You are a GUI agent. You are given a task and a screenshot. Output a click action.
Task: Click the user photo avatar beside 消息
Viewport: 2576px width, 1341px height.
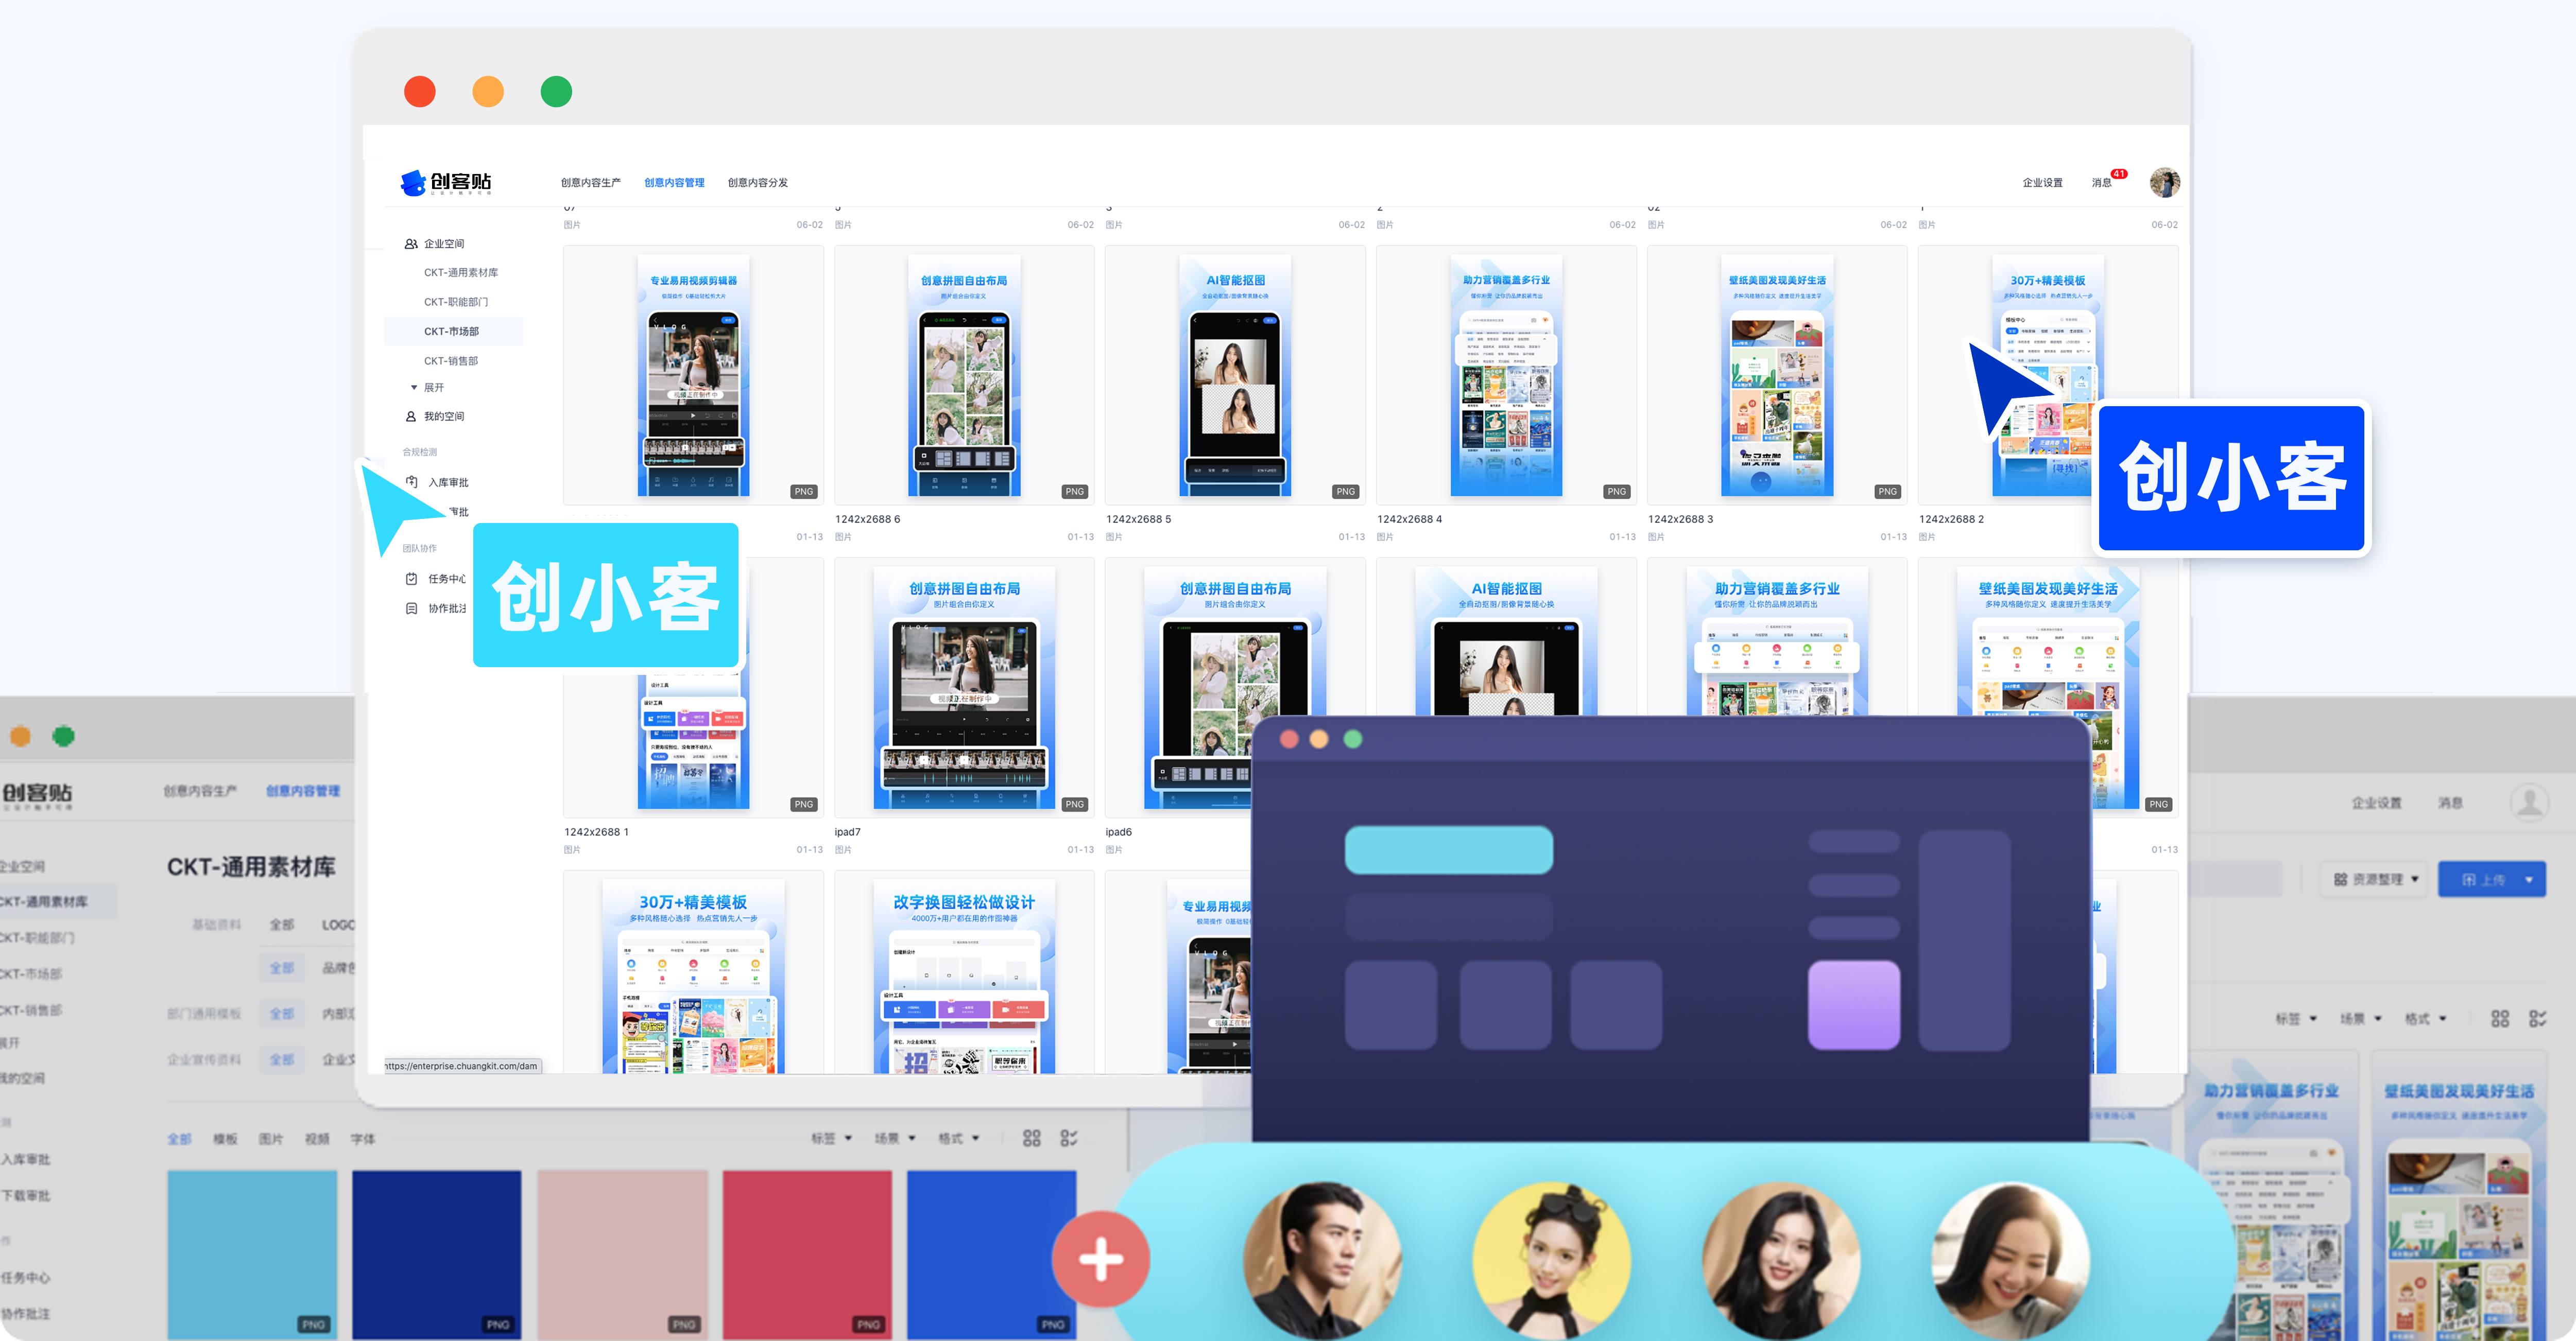[2165, 182]
